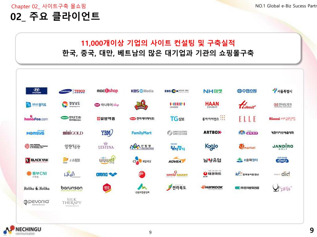This screenshot has height=237, width=317.
Task: Click the 'NO.1 Global e-Biz' header text
Action: [286, 6]
